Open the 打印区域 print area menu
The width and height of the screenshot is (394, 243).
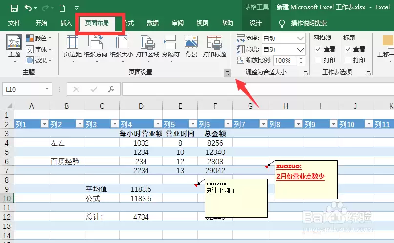click(x=147, y=49)
